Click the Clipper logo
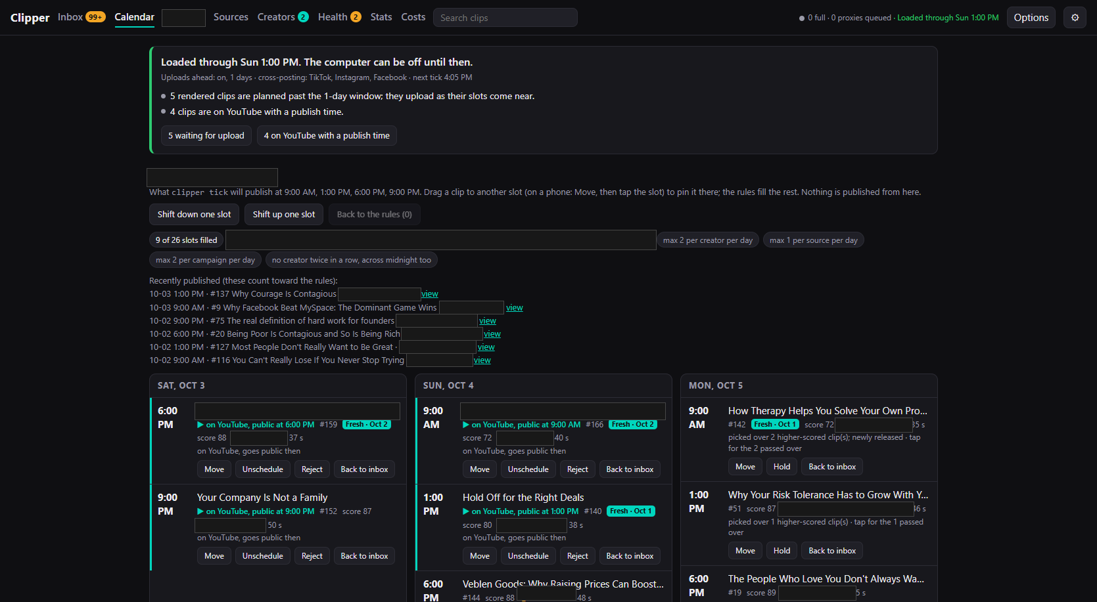1097x602 pixels. point(30,18)
